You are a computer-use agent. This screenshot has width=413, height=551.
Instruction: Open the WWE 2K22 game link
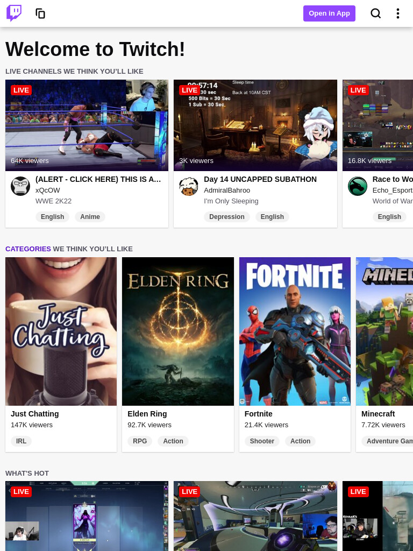53,201
